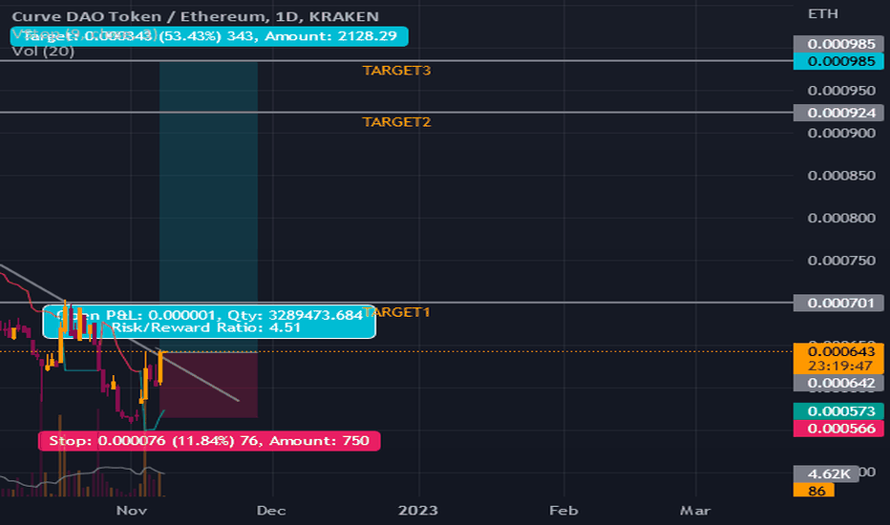Image resolution: width=890 pixels, height=525 pixels.
Task: Click the green 0.000573 price label
Action: [x=838, y=410]
